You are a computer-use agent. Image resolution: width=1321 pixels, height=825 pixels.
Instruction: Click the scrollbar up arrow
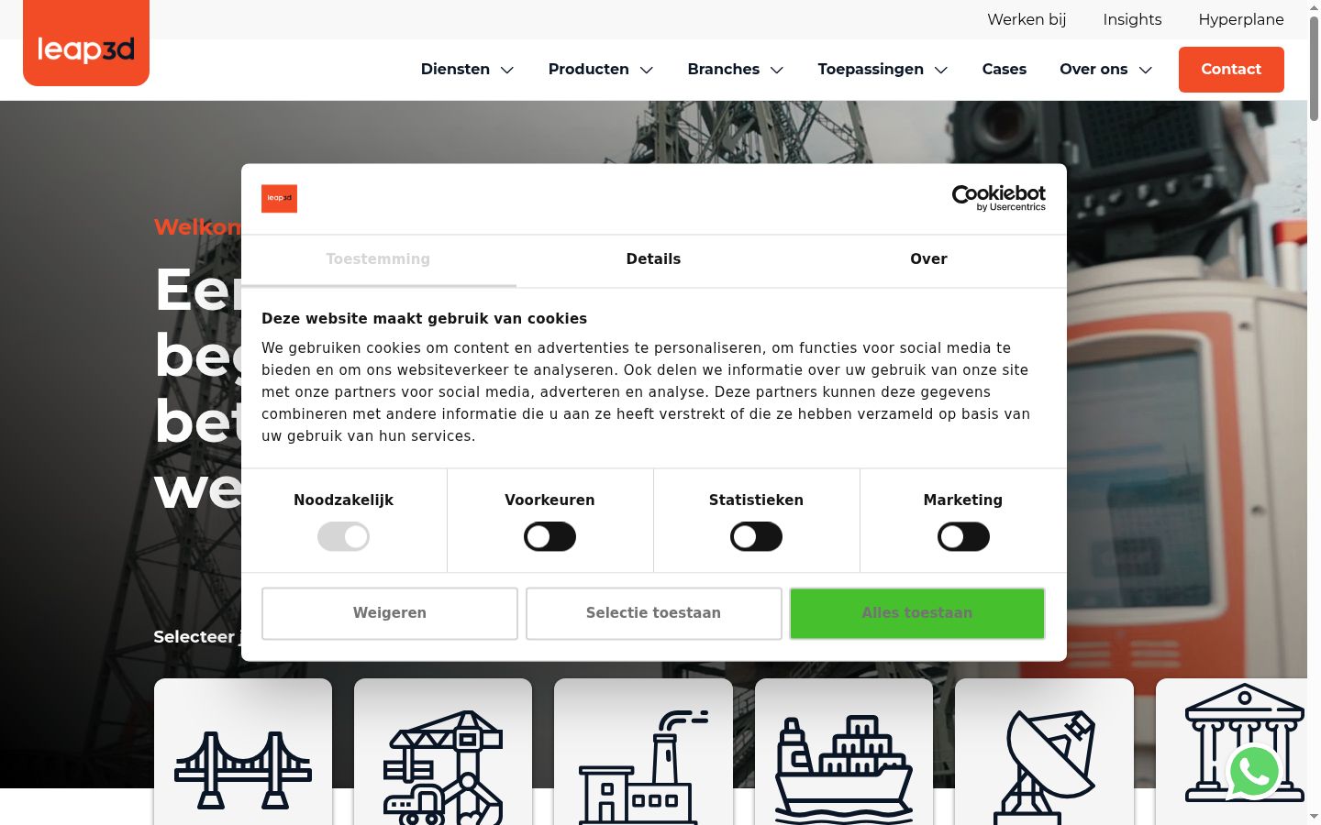tap(1314, 7)
